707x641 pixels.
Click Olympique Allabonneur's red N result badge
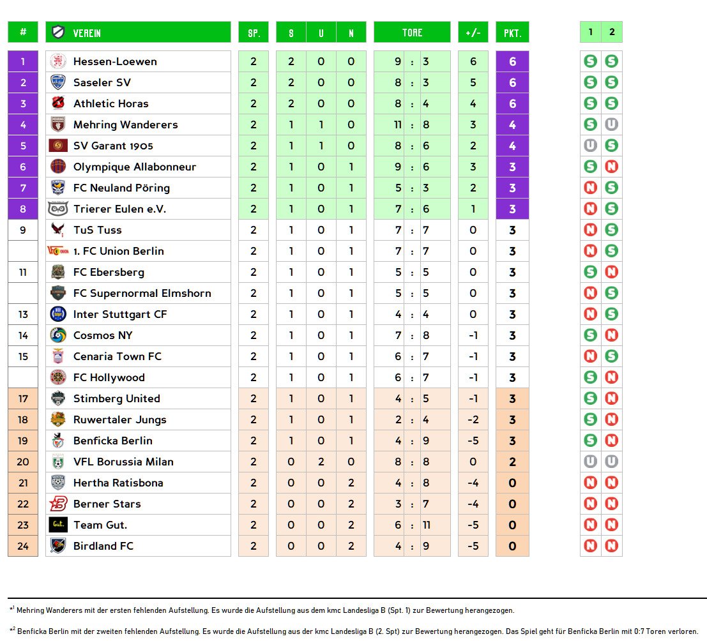(x=612, y=167)
